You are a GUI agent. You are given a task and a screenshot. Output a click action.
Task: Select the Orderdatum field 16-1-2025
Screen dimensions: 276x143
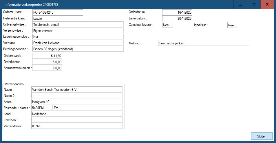[177, 12]
